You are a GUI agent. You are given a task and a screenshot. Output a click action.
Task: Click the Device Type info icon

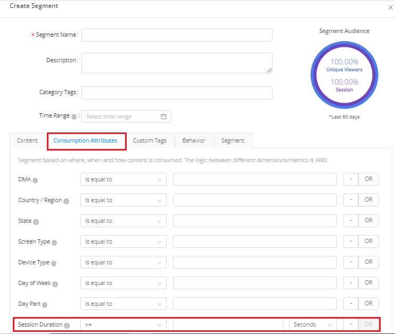click(x=54, y=263)
